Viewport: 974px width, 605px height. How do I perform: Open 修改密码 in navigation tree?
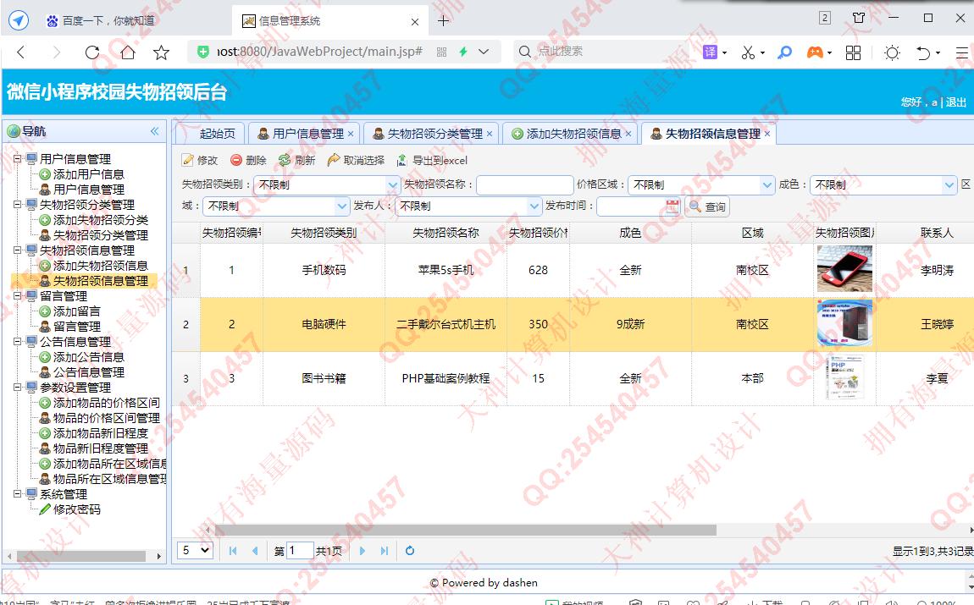point(76,509)
